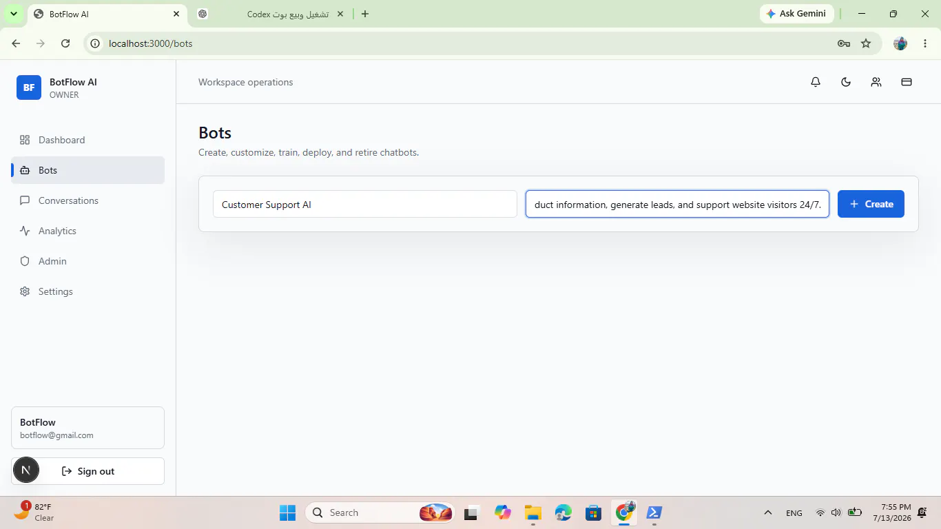Close the BotFlow AI tab
Viewport: 941px width, 529px height.
pyautogui.click(x=176, y=14)
